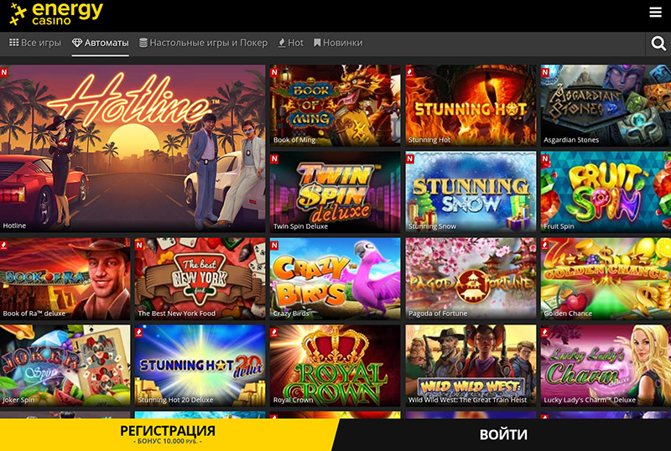Select the Crazy Birds game tile

click(x=335, y=278)
